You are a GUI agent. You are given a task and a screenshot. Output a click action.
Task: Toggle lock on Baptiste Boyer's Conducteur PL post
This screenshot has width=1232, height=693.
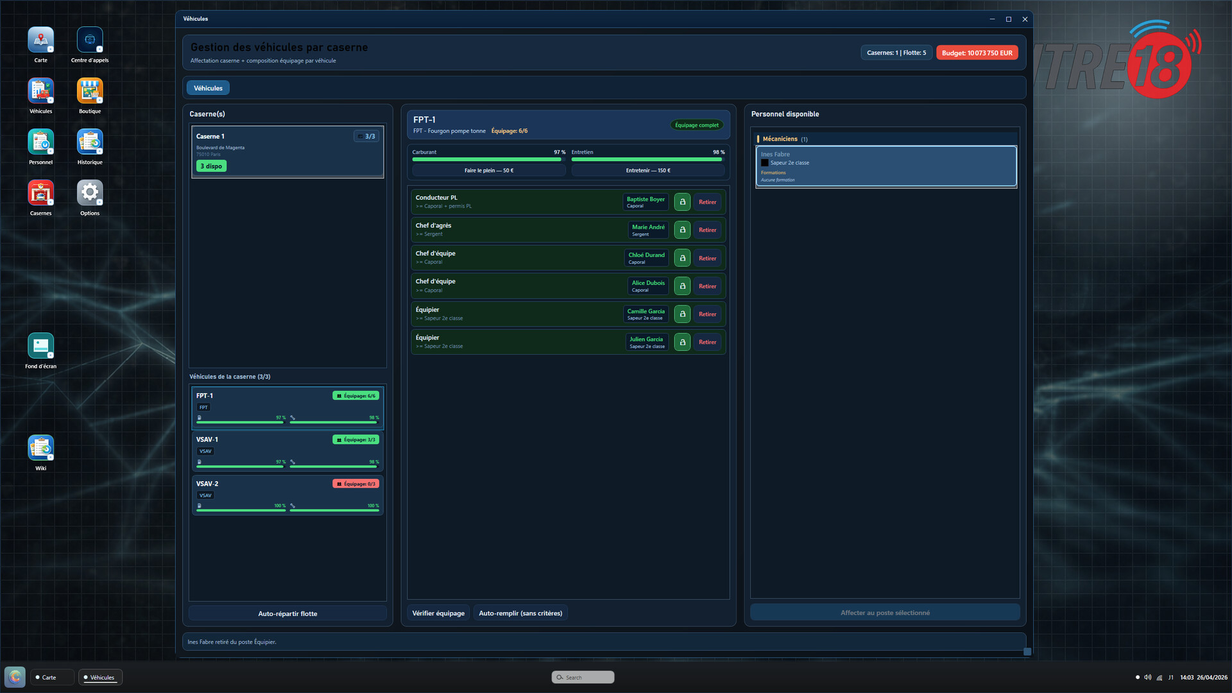(x=682, y=202)
